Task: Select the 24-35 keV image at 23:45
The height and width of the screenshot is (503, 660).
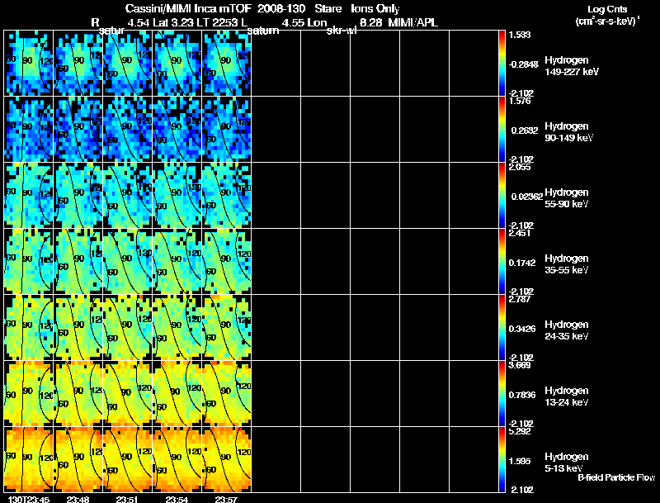Action: tap(28, 328)
